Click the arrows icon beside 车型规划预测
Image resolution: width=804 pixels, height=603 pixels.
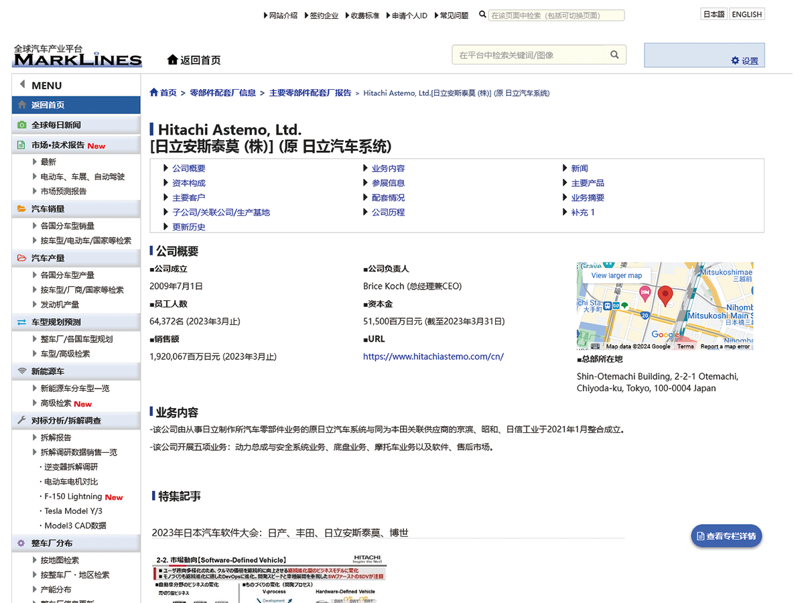click(x=22, y=322)
